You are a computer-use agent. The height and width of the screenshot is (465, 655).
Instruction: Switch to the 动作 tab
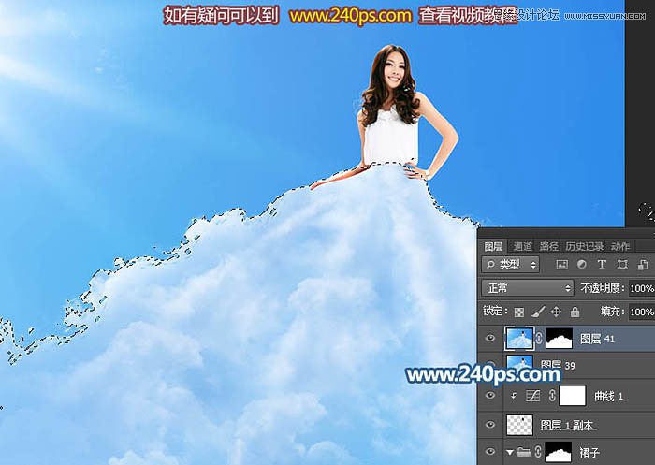tap(619, 246)
